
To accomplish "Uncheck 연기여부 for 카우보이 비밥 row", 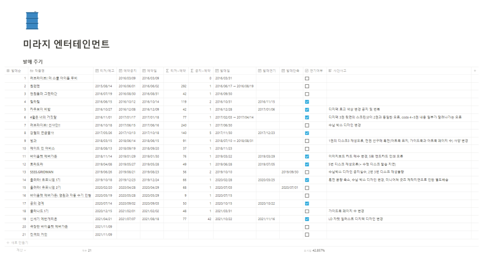I will (307, 110).
